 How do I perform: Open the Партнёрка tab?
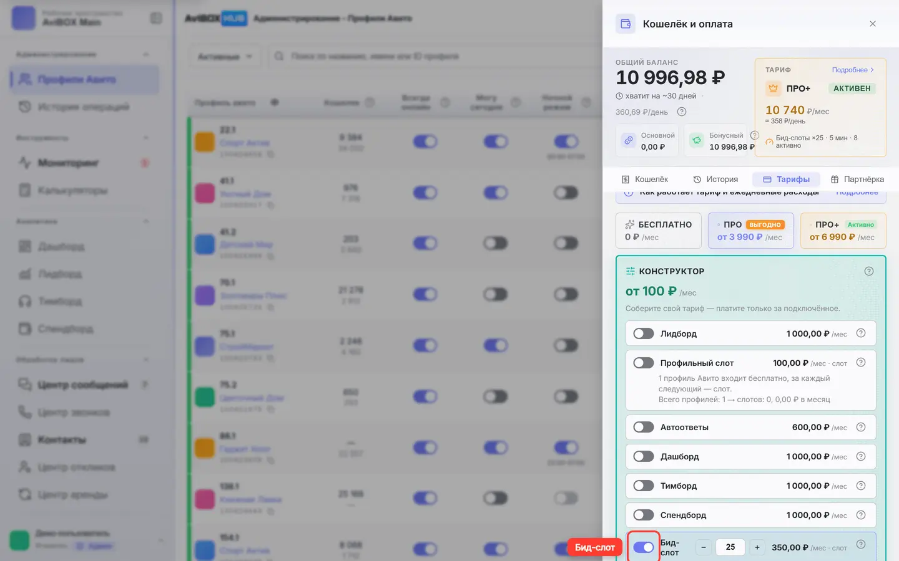(857, 180)
